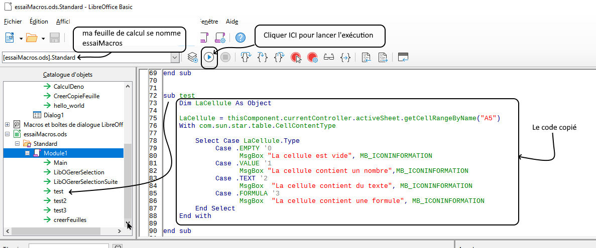
Task: Open the Fenêtre menu
Action: click(209, 22)
